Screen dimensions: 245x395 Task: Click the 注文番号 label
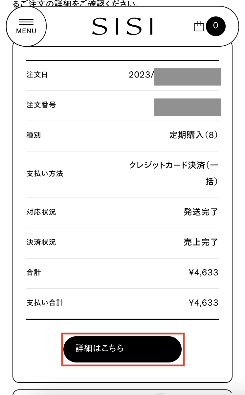[x=41, y=105]
